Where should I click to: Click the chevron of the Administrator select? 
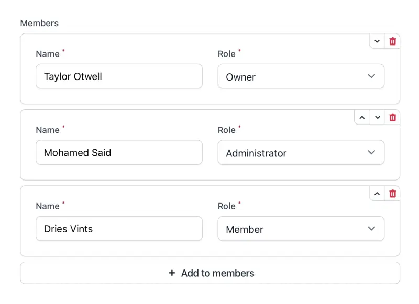(371, 153)
